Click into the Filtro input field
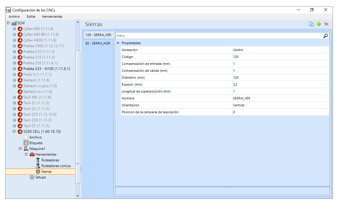Viewport: 344px width, 207px height. [220, 36]
